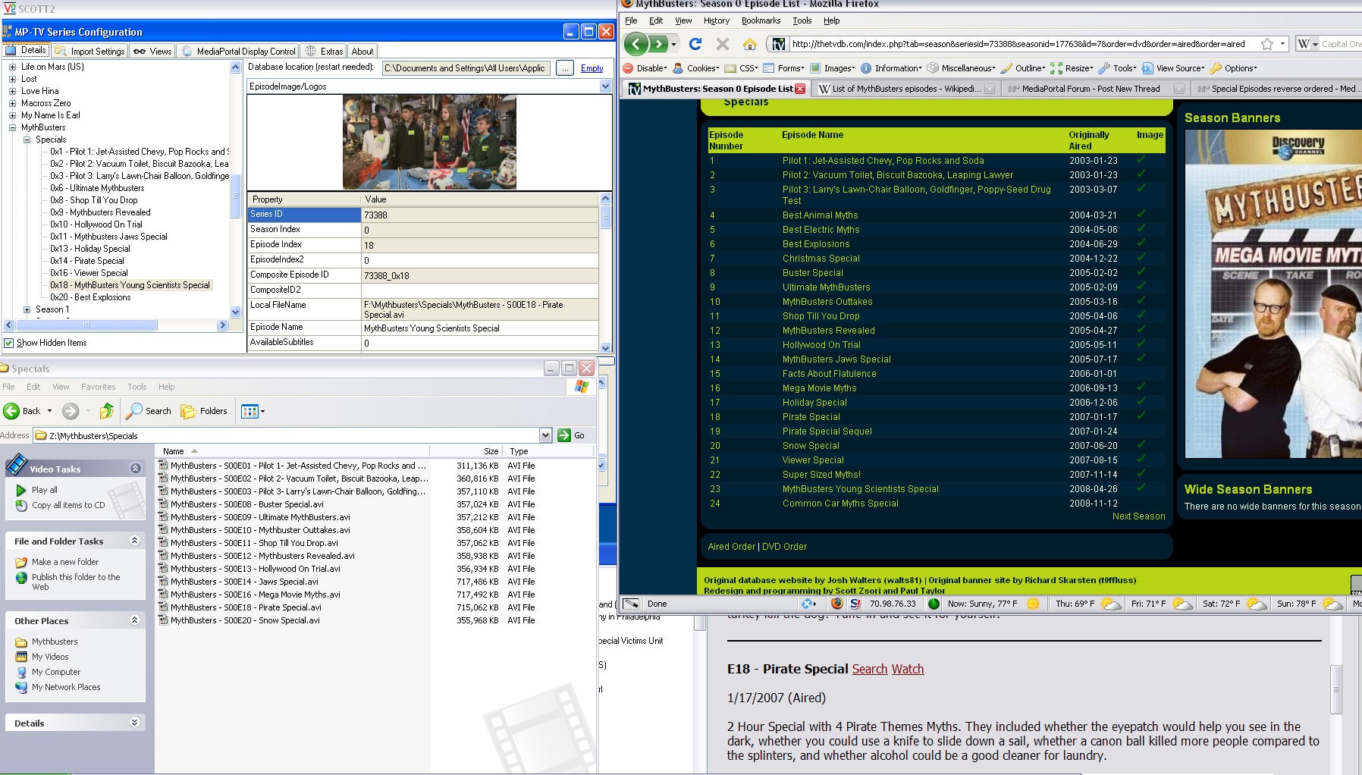
Task: Click the Explorer Up folder icon
Action: coord(106,411)
